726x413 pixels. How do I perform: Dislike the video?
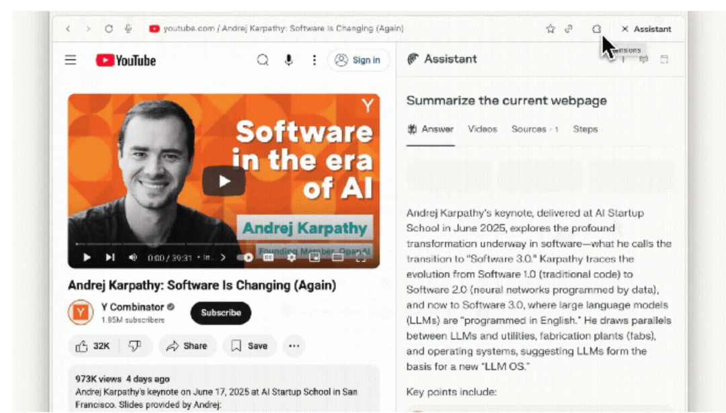134,346
